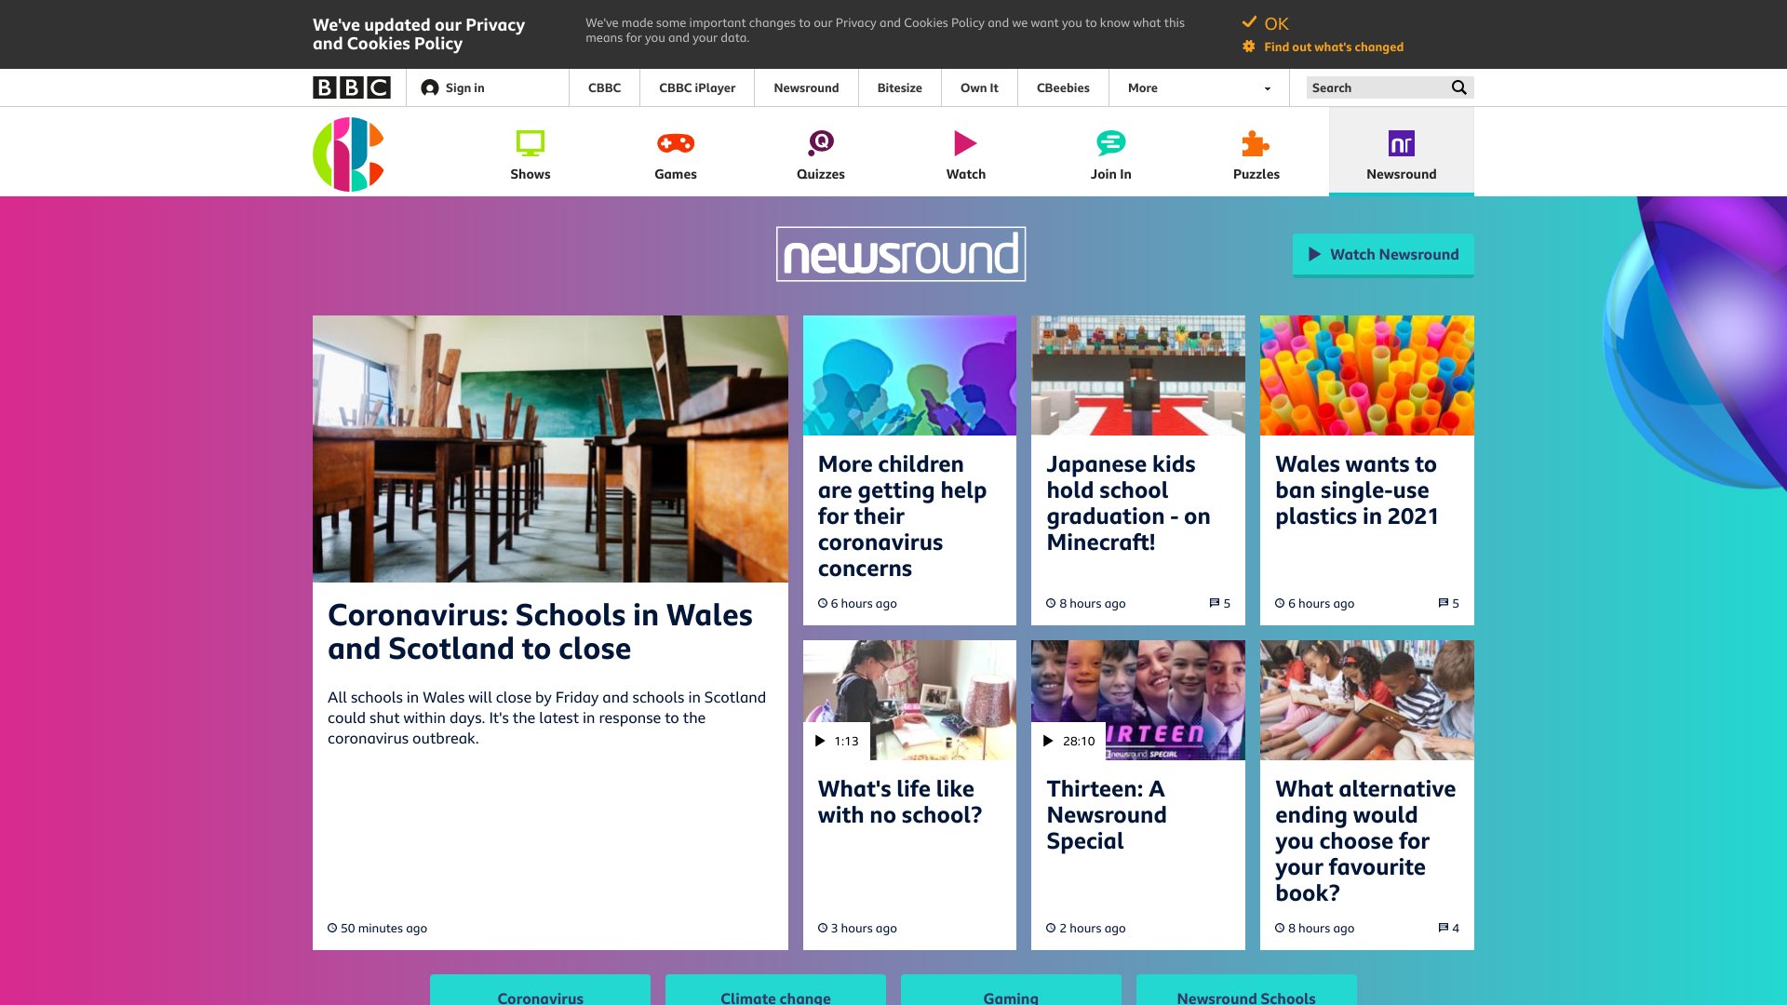The image size is (1787, 1005).
Task: Play the 28:10 Thirteen special video
Action: pyautogui.click(x=1068, y=741)
